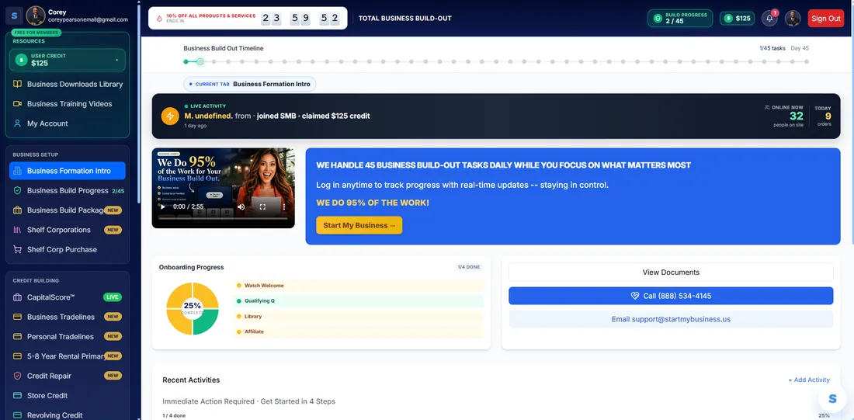Screen dimensions: 854x420
Task: Open Business Build Package menu item
Action: (x=68, y=210)
